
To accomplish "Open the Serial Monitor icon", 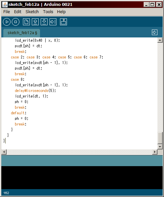I will pos(63,22).
